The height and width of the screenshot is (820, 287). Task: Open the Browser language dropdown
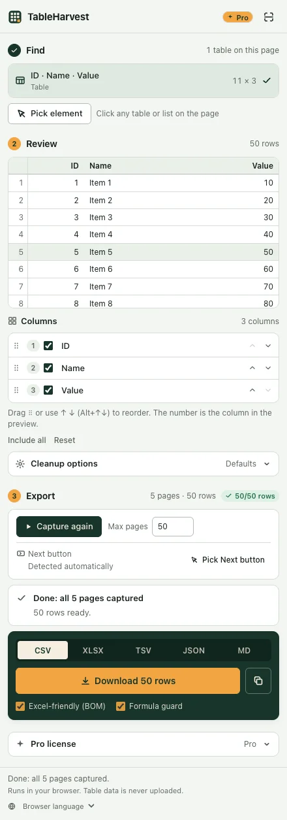click(x=59, y=806)
